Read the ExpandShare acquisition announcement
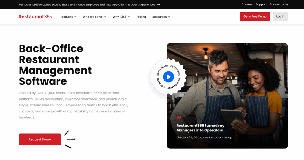The height and width of the screenshot is (160, 304). (x=87, y=5)
